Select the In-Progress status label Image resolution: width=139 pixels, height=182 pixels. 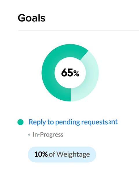[x=48, y=135]
